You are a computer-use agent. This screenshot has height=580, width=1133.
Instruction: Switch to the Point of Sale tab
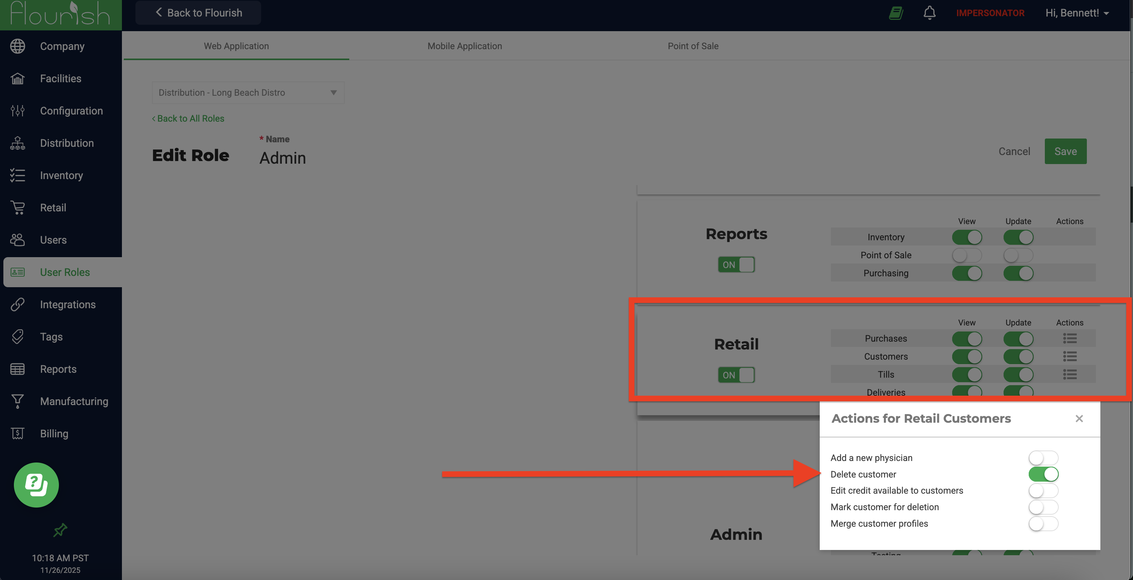(x=693, y=46)
